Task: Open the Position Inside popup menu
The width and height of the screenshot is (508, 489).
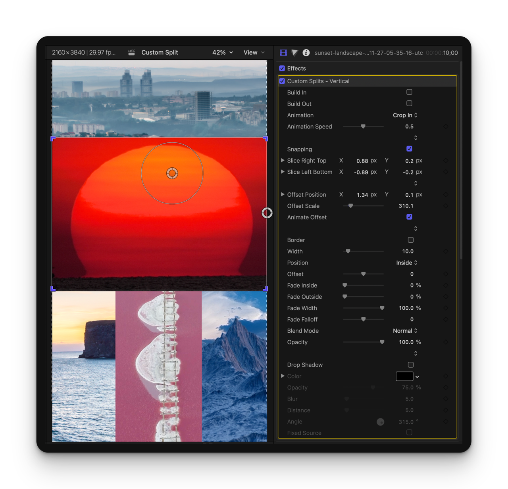Action: click(x=407, y=263)
